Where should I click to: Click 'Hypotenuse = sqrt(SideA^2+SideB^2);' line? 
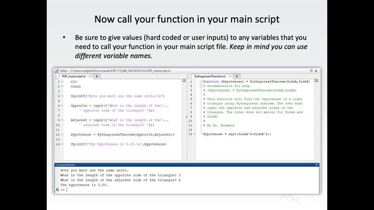click(x=237, y=134)
